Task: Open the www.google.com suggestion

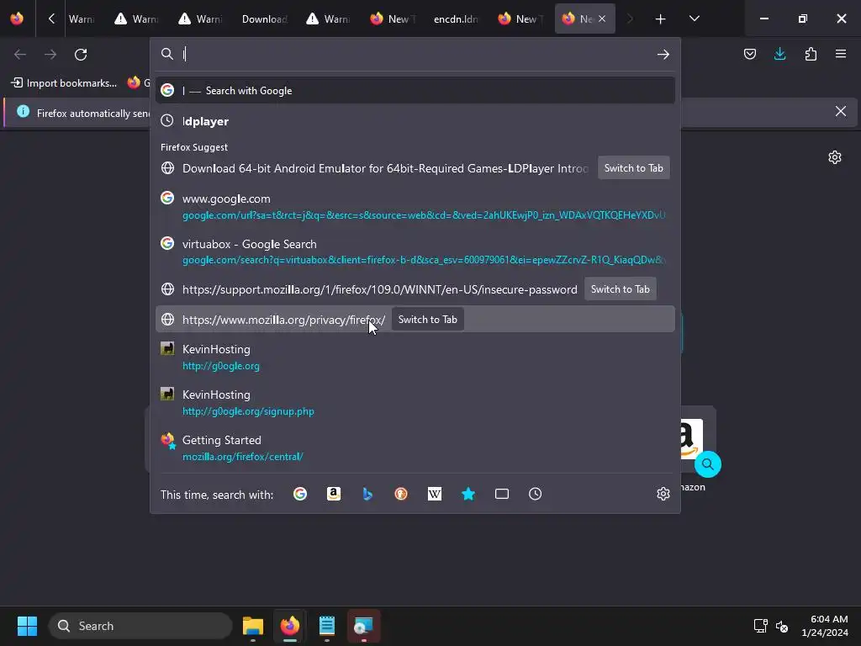Action: (x=415, y=207)
